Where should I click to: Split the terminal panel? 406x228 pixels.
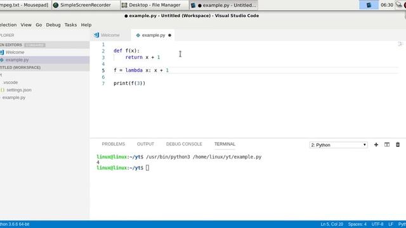pyautogui.click(x=387, y=145)
